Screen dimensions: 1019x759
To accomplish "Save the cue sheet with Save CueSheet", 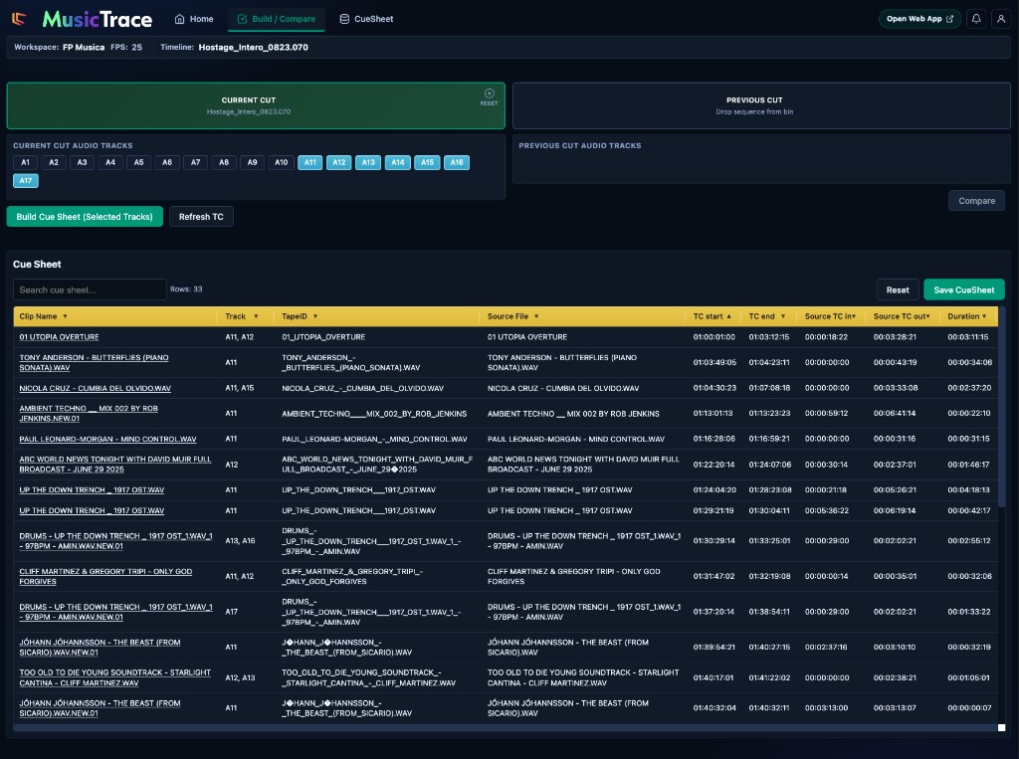I will (x=963, y=289).
